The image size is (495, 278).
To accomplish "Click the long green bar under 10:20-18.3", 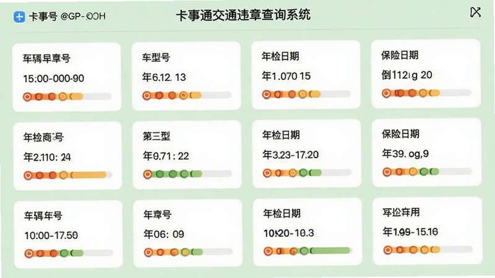I will click(x=330, y=251).
